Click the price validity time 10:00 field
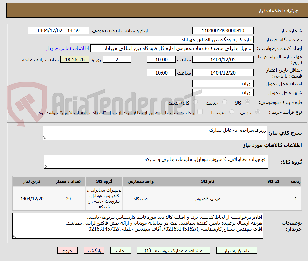The height and width of the screenshot is (261, 308). coord(161,73)
